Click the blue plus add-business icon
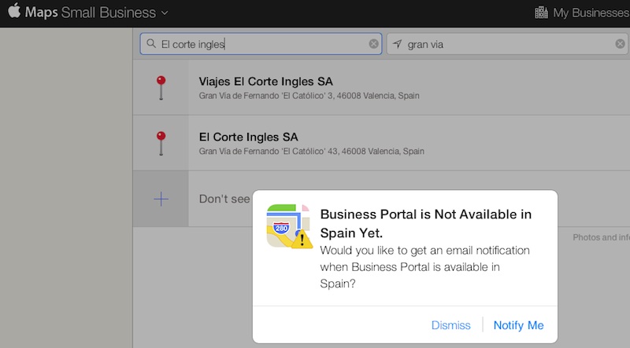This screenshot has height=348, width=630. [x=161, y=199]
